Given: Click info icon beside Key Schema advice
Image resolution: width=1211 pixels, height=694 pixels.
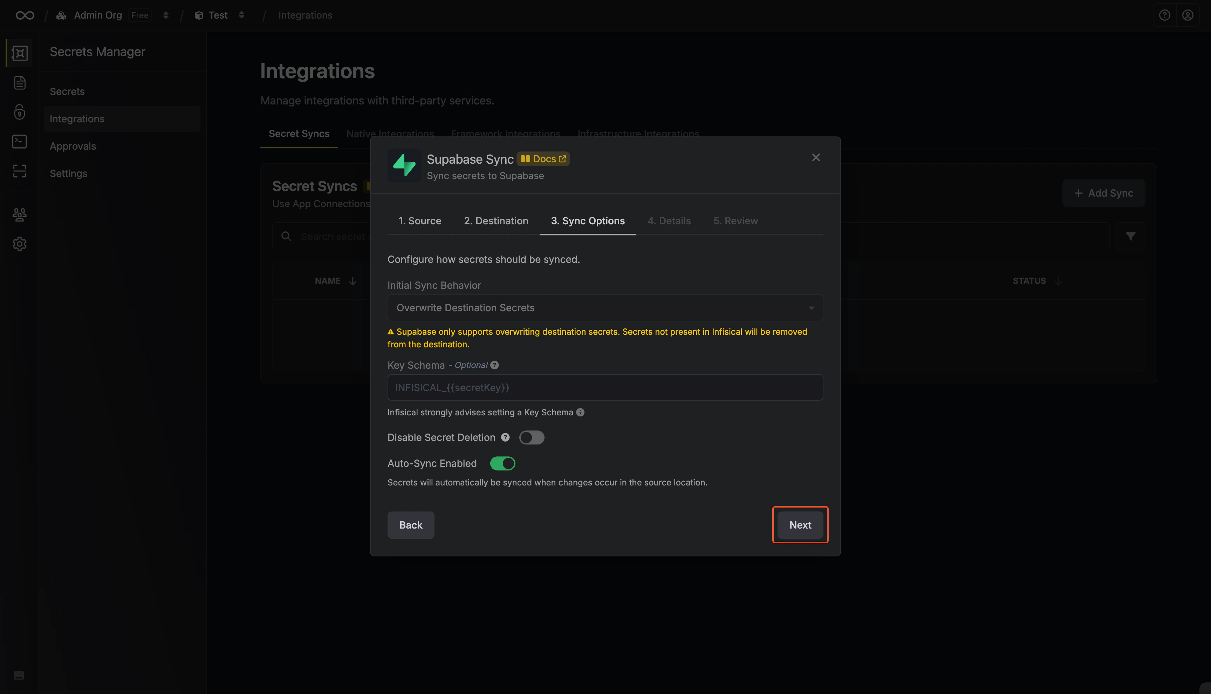Looking at the screenshot, I should click(580, 412).
